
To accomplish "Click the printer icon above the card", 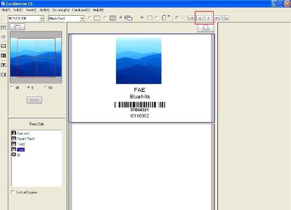I will click(206, 29).
